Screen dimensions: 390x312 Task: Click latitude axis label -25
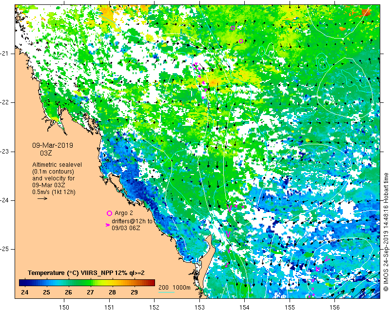5,249
